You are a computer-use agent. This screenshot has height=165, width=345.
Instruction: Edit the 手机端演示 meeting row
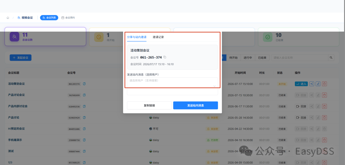click(318, 140)
